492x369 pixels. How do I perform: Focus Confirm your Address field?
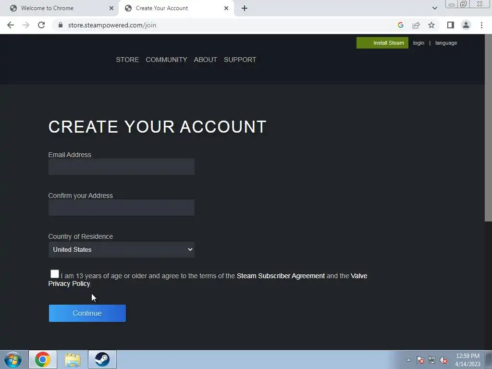pos(122,208)
